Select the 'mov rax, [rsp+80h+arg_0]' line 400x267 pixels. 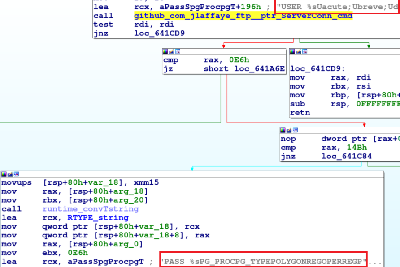[x=72, y=244]
